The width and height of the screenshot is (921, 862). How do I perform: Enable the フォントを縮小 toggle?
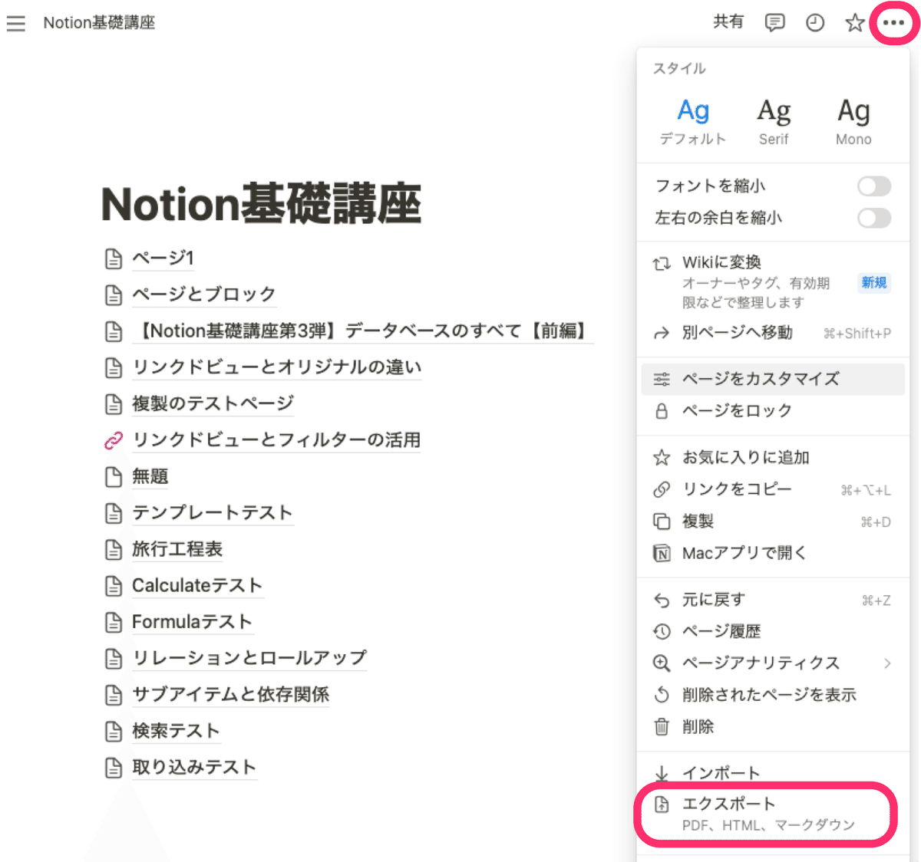coord(873,186)
